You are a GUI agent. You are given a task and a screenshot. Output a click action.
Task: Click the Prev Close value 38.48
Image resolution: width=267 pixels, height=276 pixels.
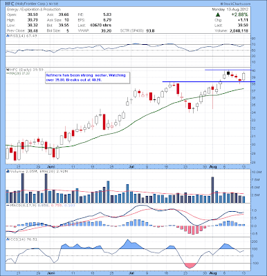pyautogui.click(x=33, y=30)
